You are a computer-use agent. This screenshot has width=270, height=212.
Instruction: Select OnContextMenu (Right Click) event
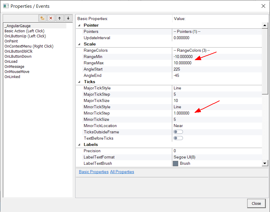(x=29, y=46)
